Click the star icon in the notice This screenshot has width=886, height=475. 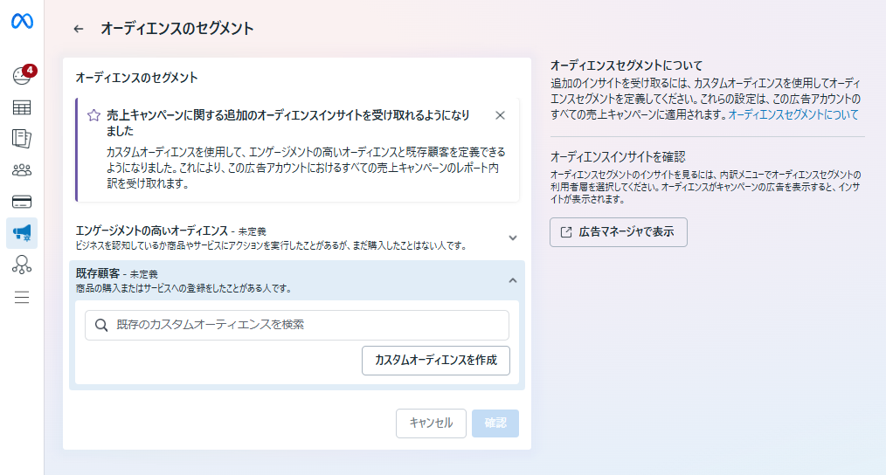(93, 115)
